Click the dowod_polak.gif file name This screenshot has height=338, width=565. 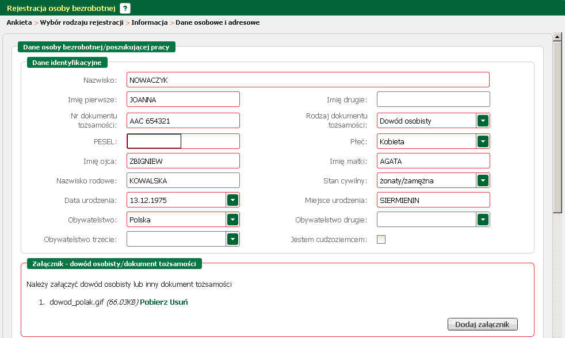coord(77,302)
